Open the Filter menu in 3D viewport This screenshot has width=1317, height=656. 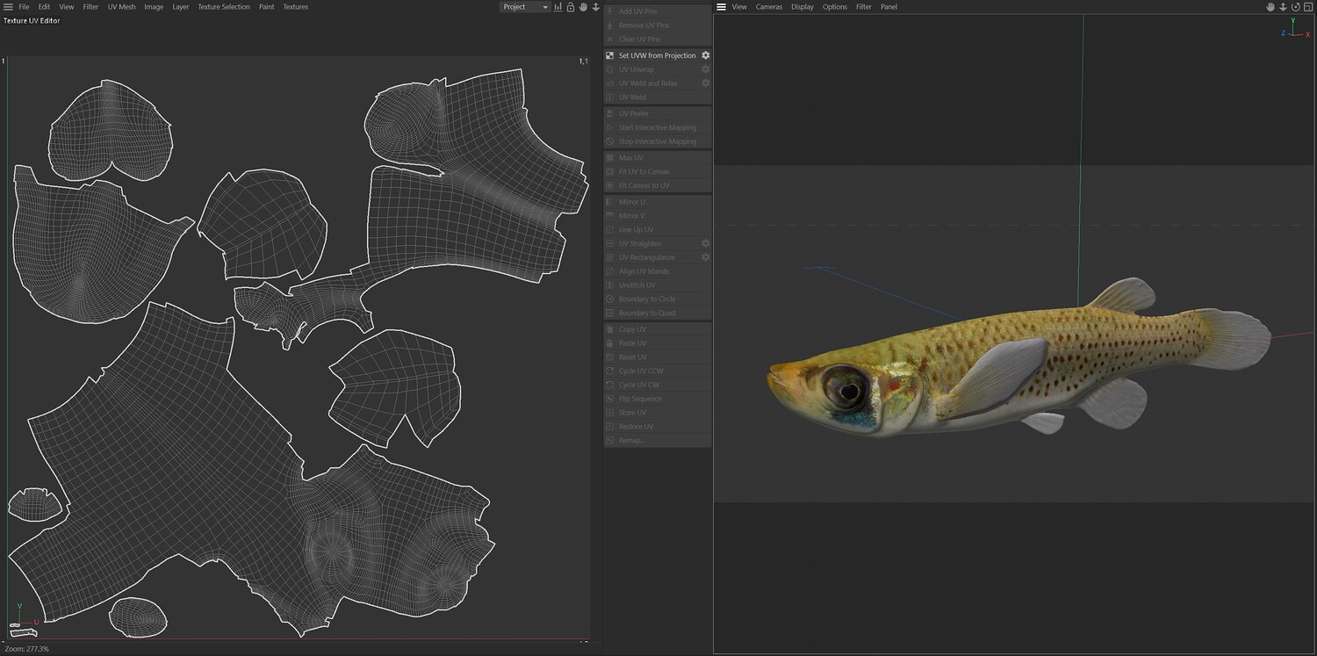coord(864,7)
